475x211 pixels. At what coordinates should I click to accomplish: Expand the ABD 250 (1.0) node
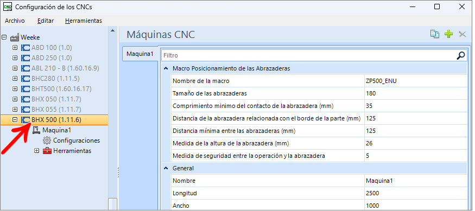pyautogui.click(x=15, y=58)
